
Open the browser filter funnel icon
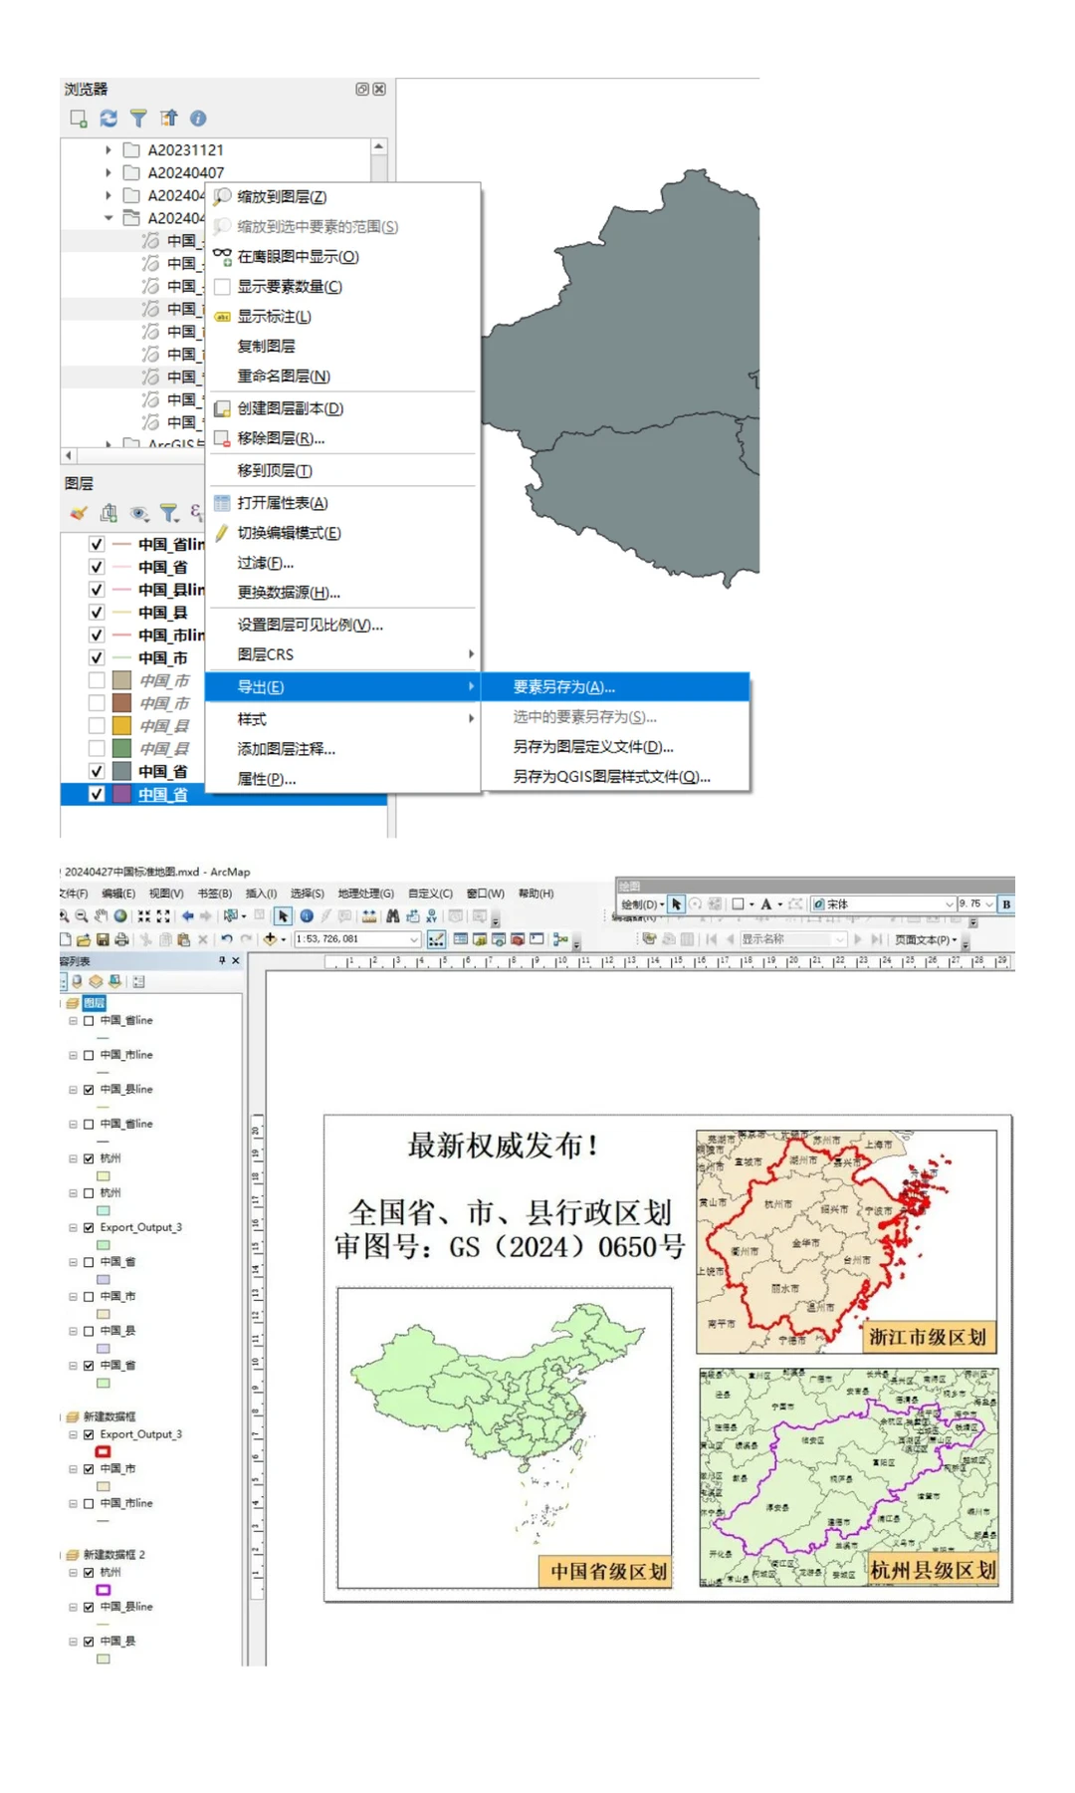[138, 119]
